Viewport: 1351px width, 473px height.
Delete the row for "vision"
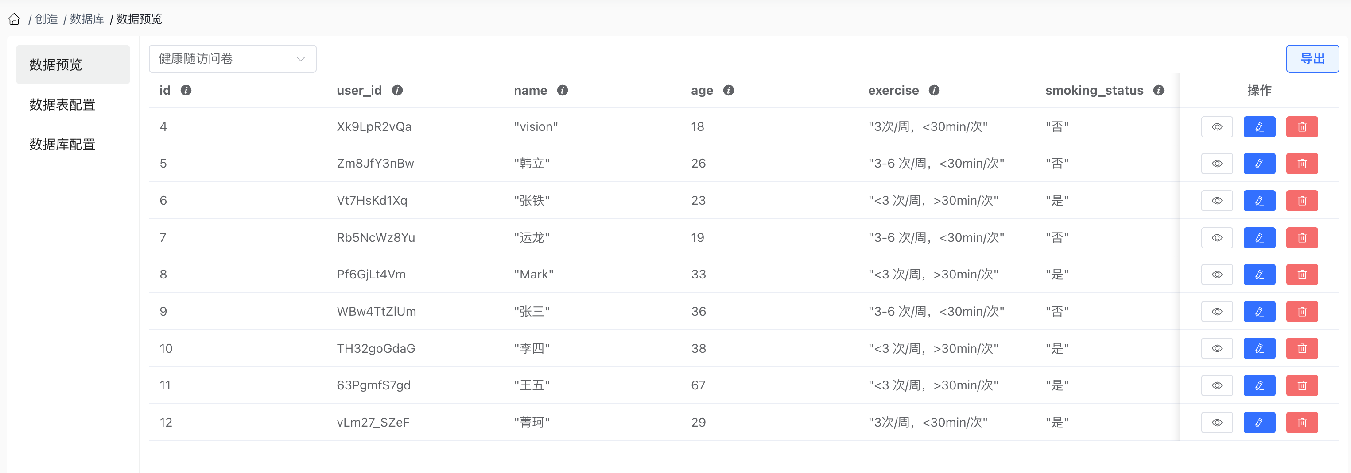pos(1302,126)
